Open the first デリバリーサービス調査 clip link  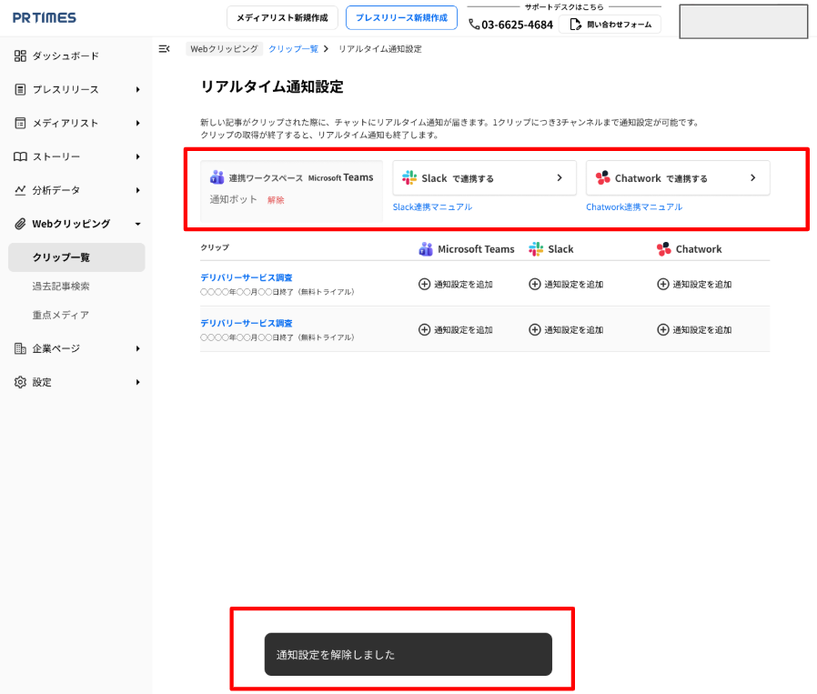click(x=247, y=277)
